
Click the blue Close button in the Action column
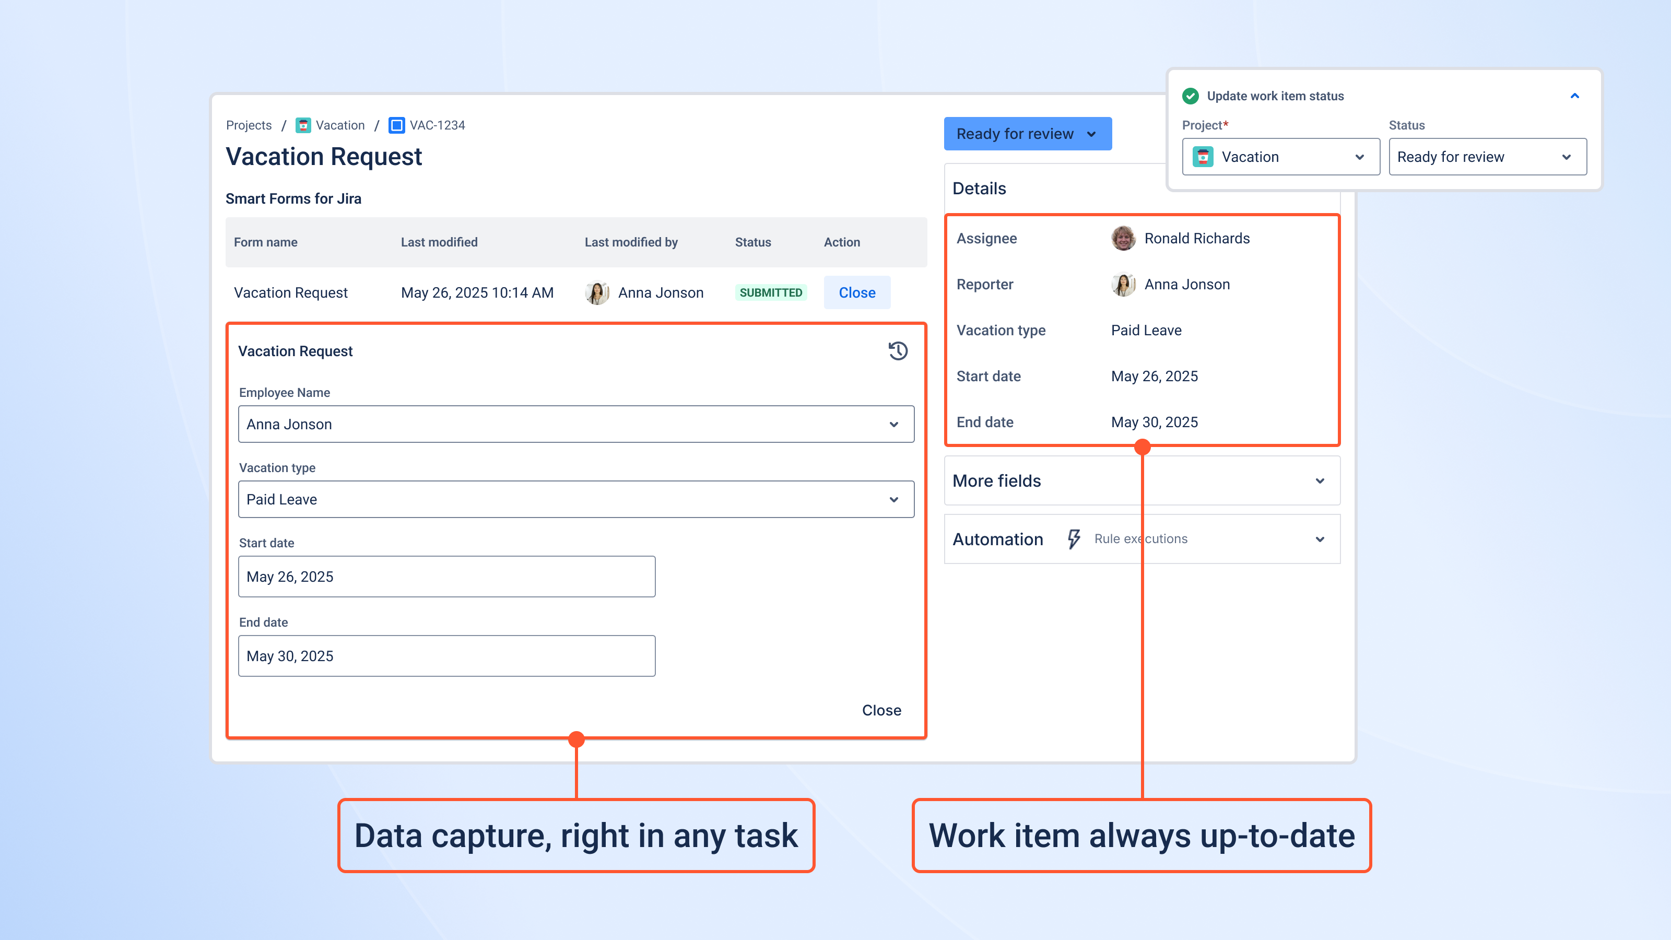tap(857, 292)
